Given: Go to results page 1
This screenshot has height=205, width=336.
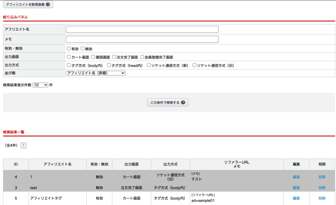Looking at the screenshot, I should pyautogui.click(x=23, y=145).
